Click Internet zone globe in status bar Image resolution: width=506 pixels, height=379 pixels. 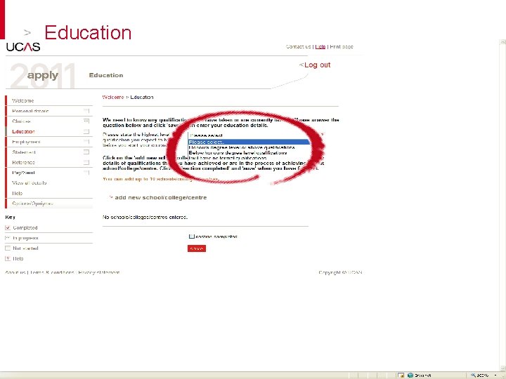tap(410, 375)
